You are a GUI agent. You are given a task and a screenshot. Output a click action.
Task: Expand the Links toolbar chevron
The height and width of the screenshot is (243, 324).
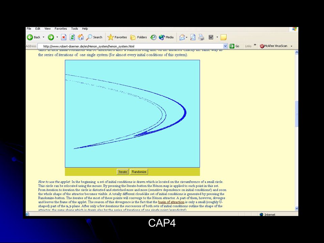coord(255,45)
